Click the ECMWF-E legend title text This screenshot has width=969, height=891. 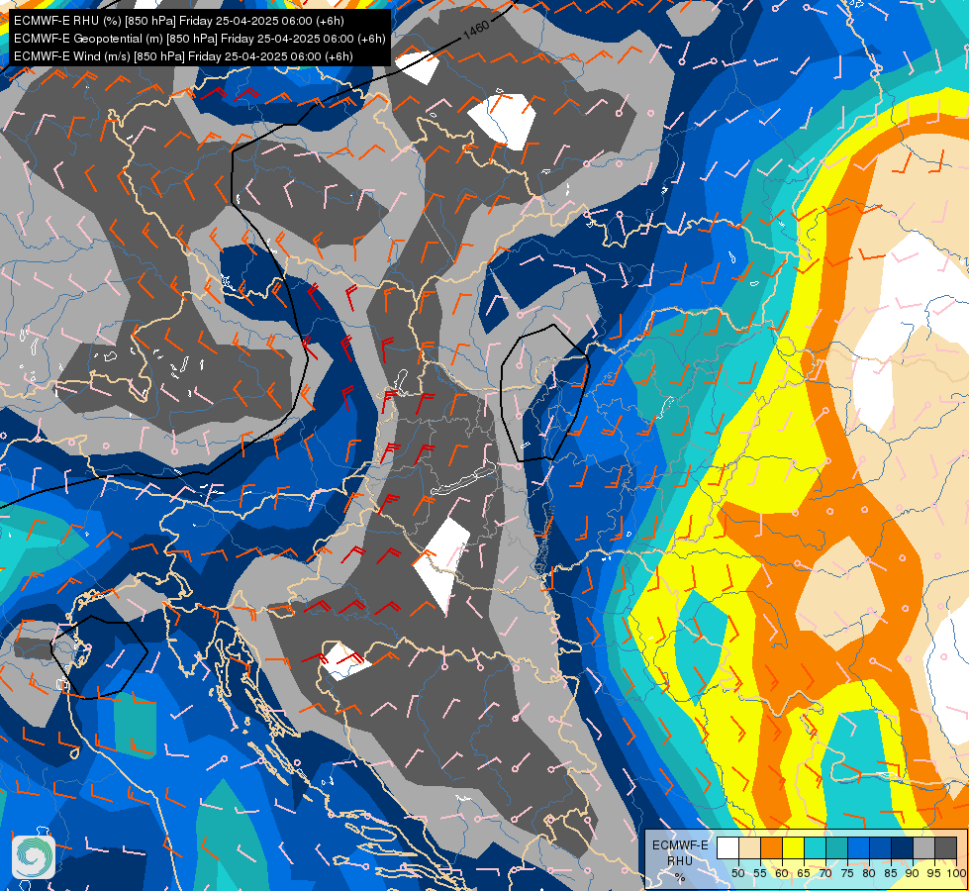click(680, 845)
